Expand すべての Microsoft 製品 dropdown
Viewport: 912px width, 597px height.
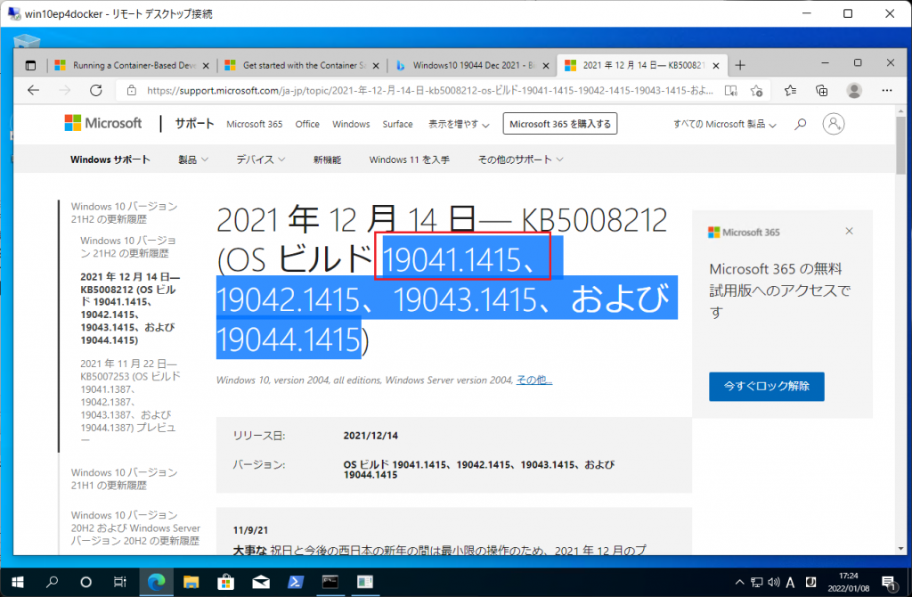click(724, 124)
